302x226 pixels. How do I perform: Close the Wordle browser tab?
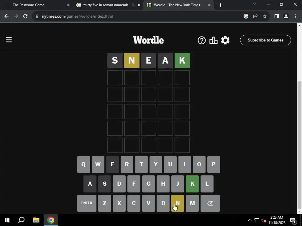click(209, 5)
